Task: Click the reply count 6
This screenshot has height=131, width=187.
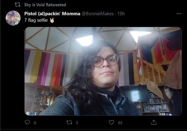Action: pos(35,123)
